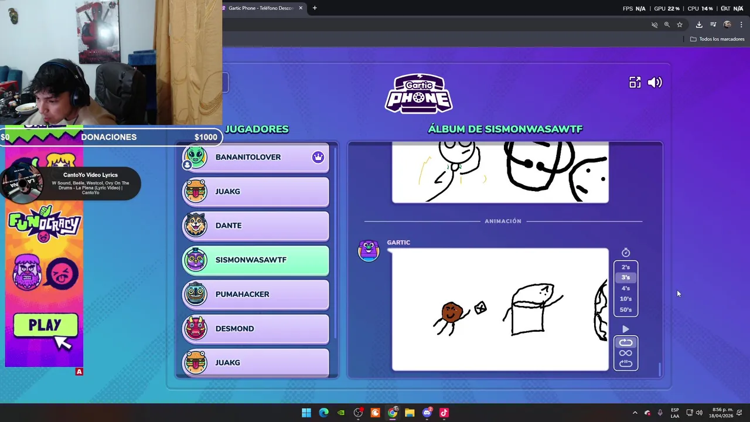Viewport: 750px width, 422px height.
Task: Select the first JUAKG player row
Action: pos(255,192)
